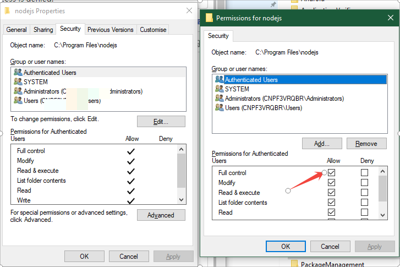Click Cancel in Permissions for nodejs
Viewport: 400px width, 267px height.
tap(330, 246)
